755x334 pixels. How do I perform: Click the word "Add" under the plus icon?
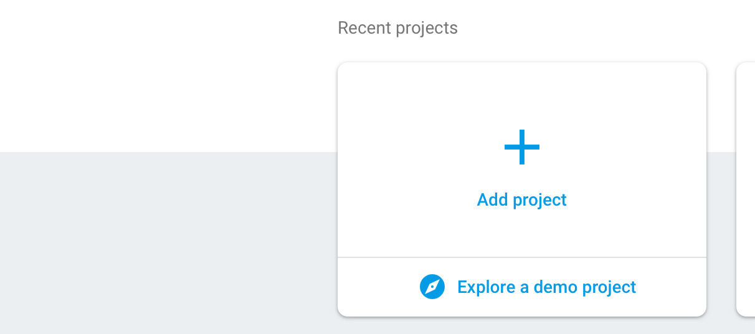coord(492,200)
